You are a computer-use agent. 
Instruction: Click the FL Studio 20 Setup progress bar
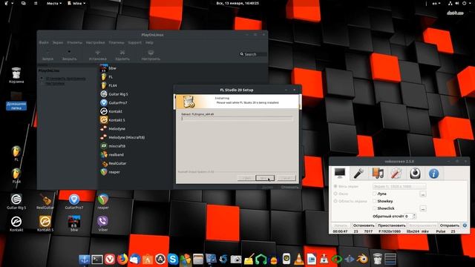[237, 119]
